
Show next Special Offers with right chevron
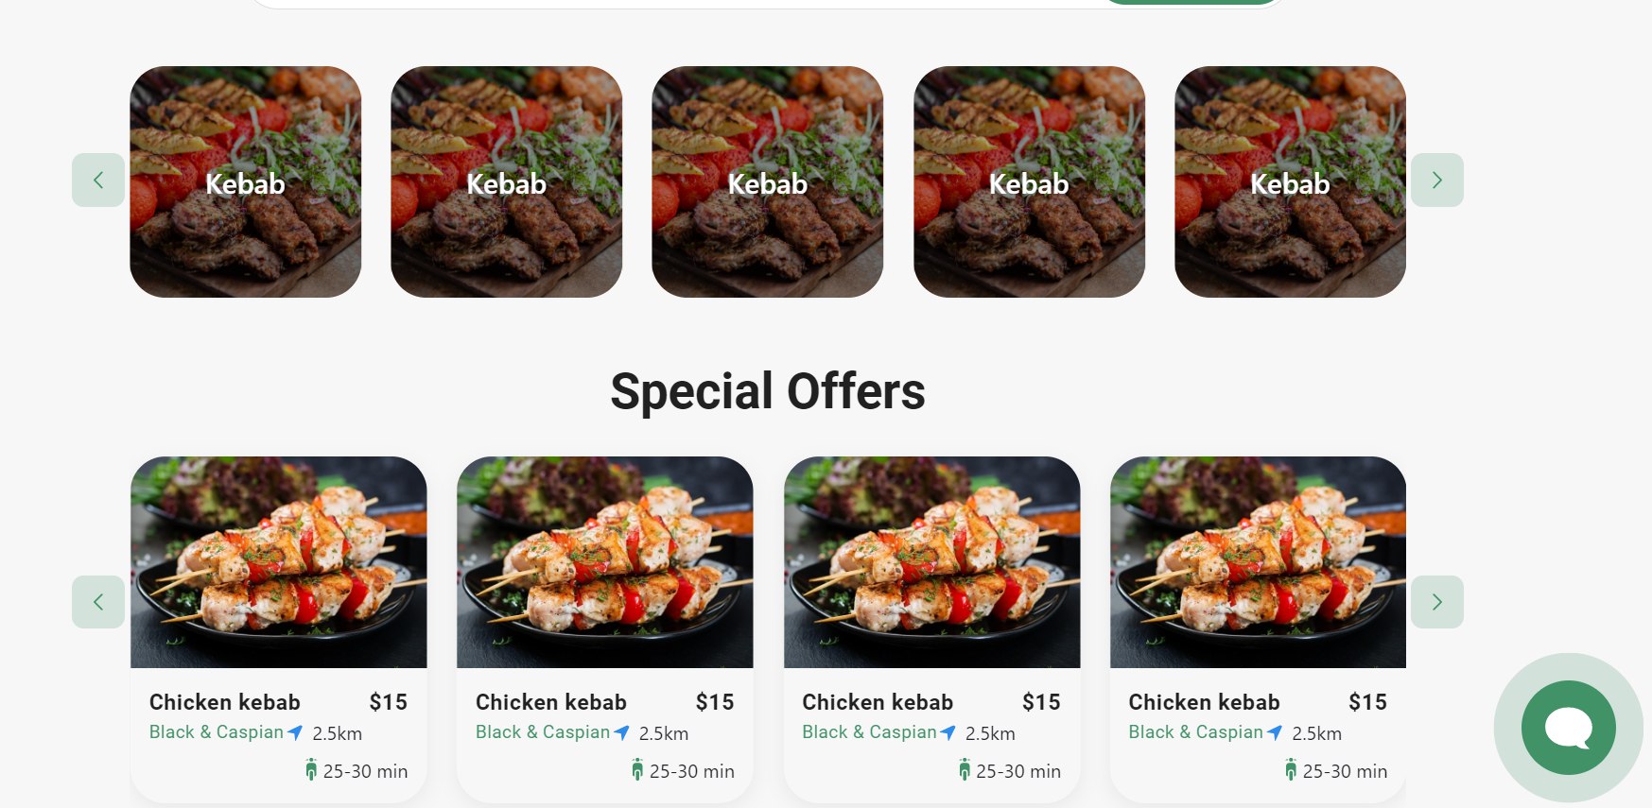point(1436,602)
